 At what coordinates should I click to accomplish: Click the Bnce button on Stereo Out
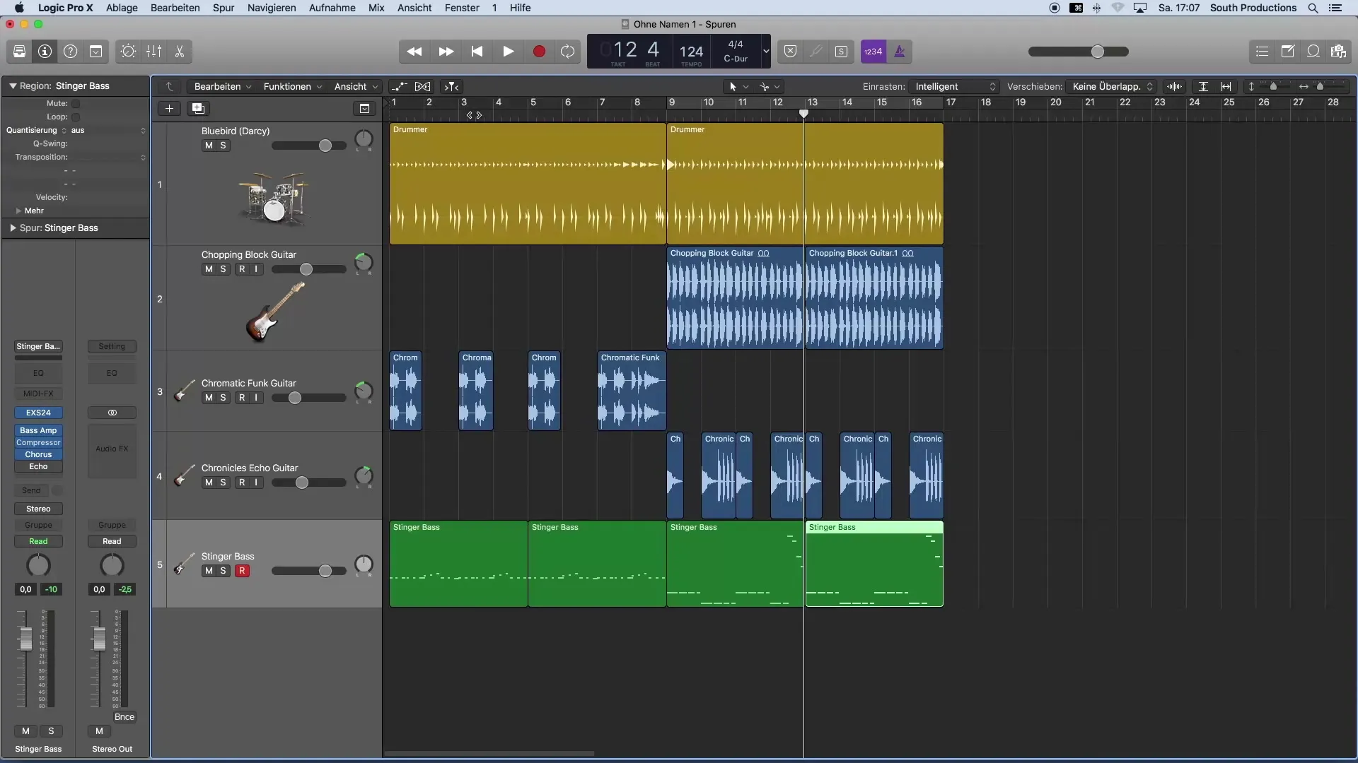coord(124,717)
